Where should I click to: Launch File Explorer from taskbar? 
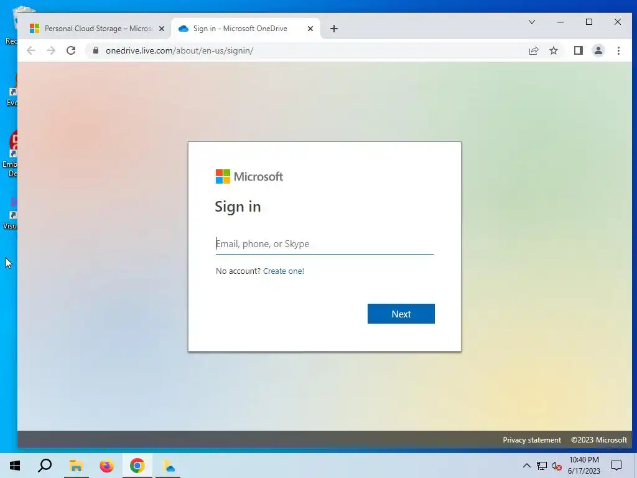pos(76,466)
